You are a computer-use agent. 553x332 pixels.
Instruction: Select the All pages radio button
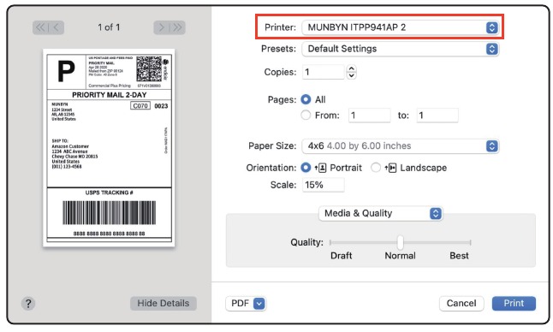click(x=306, y=99)
